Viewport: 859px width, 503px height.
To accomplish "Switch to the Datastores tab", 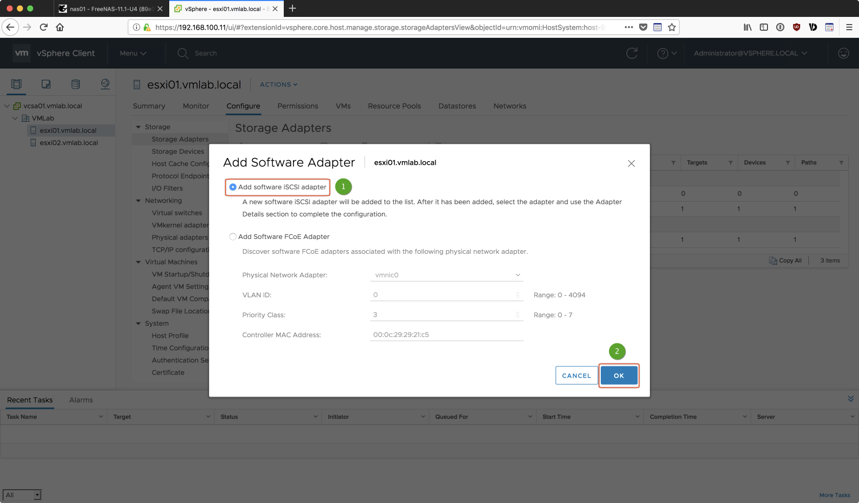I will click(x=457, y=106).
